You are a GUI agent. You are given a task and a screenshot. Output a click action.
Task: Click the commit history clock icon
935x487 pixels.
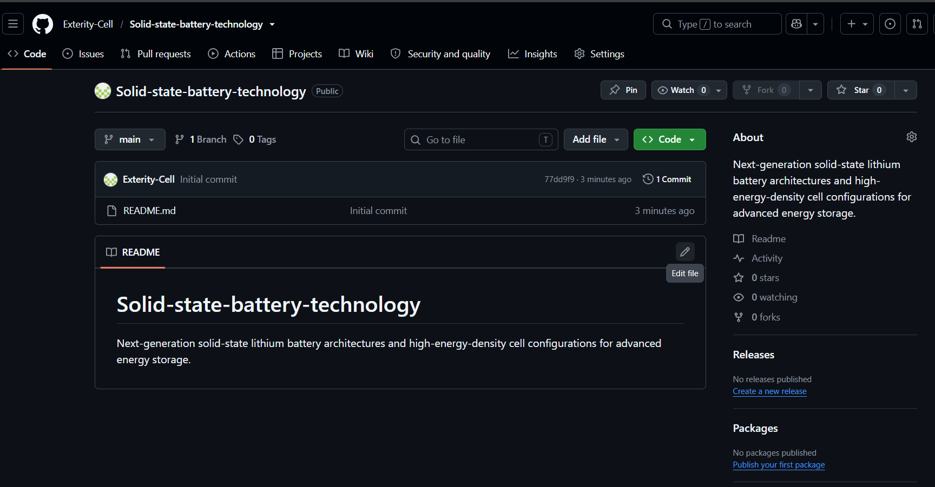pyautogui.click(x=648, y=179)
